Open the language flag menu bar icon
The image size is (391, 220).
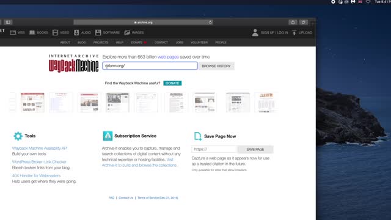pos(360,2)
